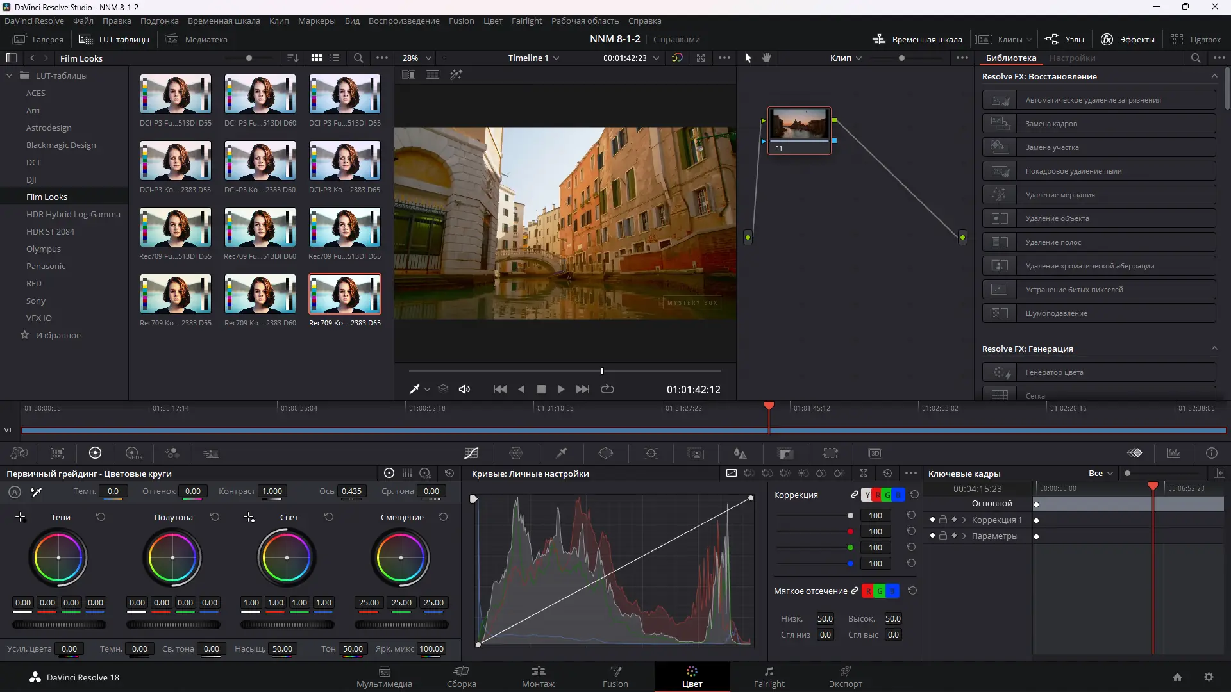Toggle lock on Коррекция 1 keyframe track
The width and height of the screenshot is (1231, 692).
pyautogui.click(x=943, y=520)
